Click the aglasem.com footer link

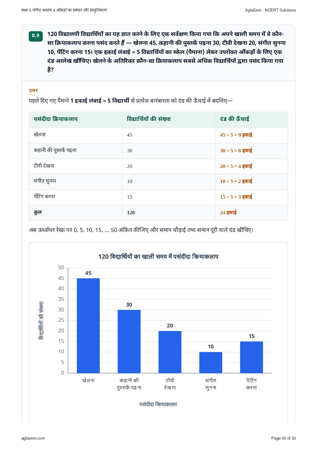(x=33, y=438)
